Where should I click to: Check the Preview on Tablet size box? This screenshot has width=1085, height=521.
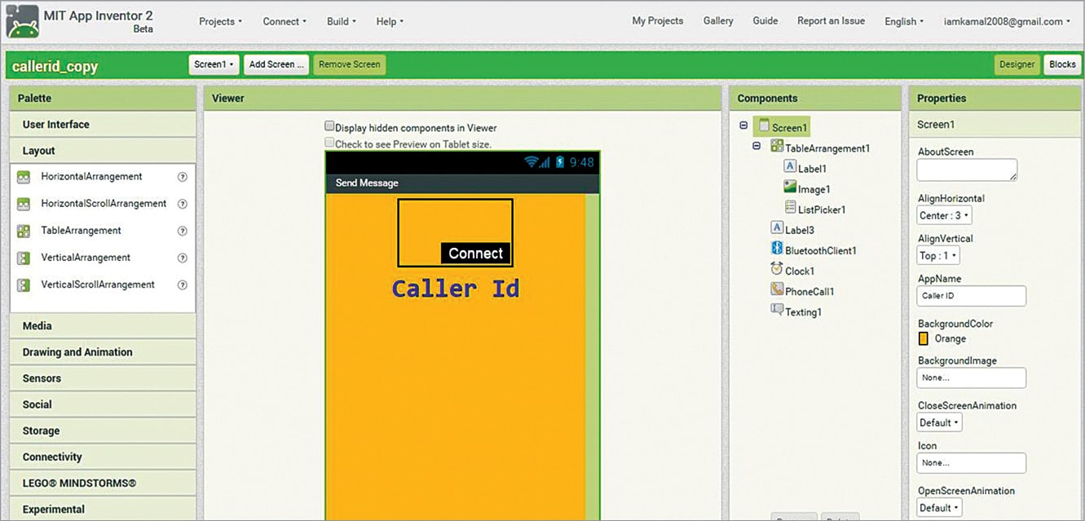tap(329, 143)
